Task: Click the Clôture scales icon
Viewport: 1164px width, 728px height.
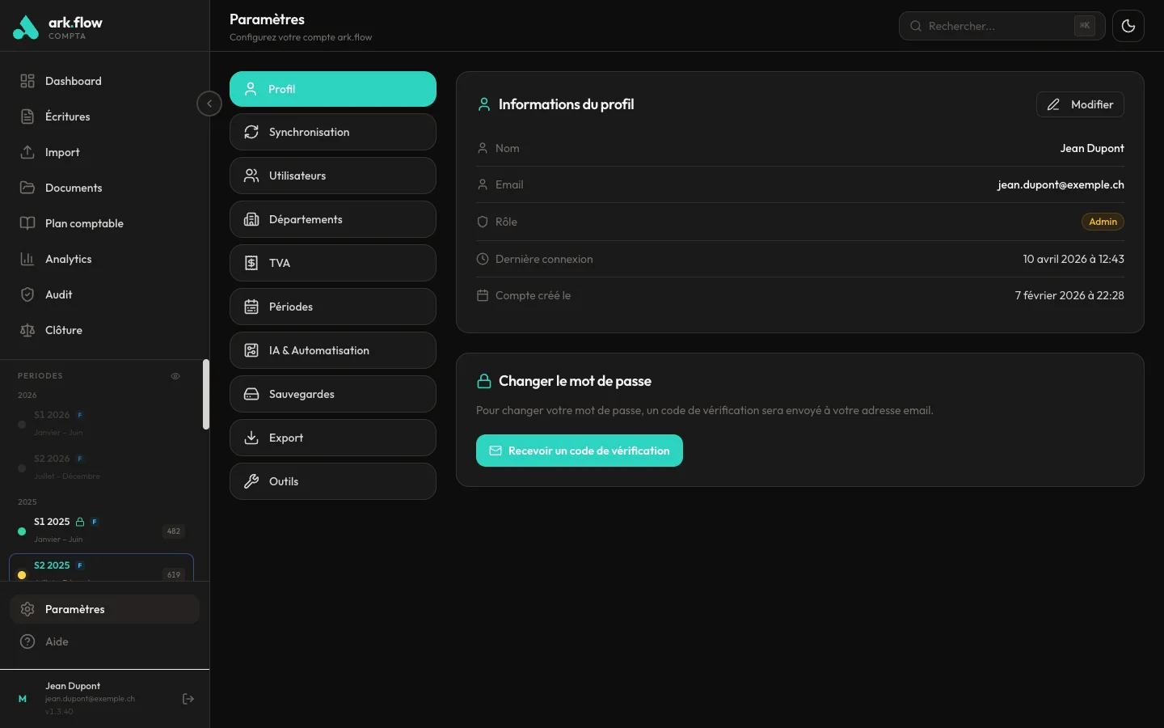Action: click(x=27, y=330)
